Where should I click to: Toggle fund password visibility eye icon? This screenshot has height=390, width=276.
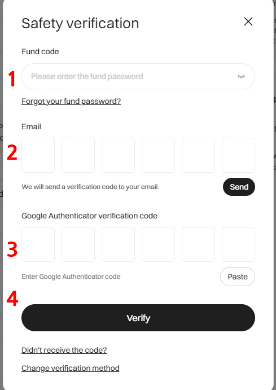tap(241, 77)
